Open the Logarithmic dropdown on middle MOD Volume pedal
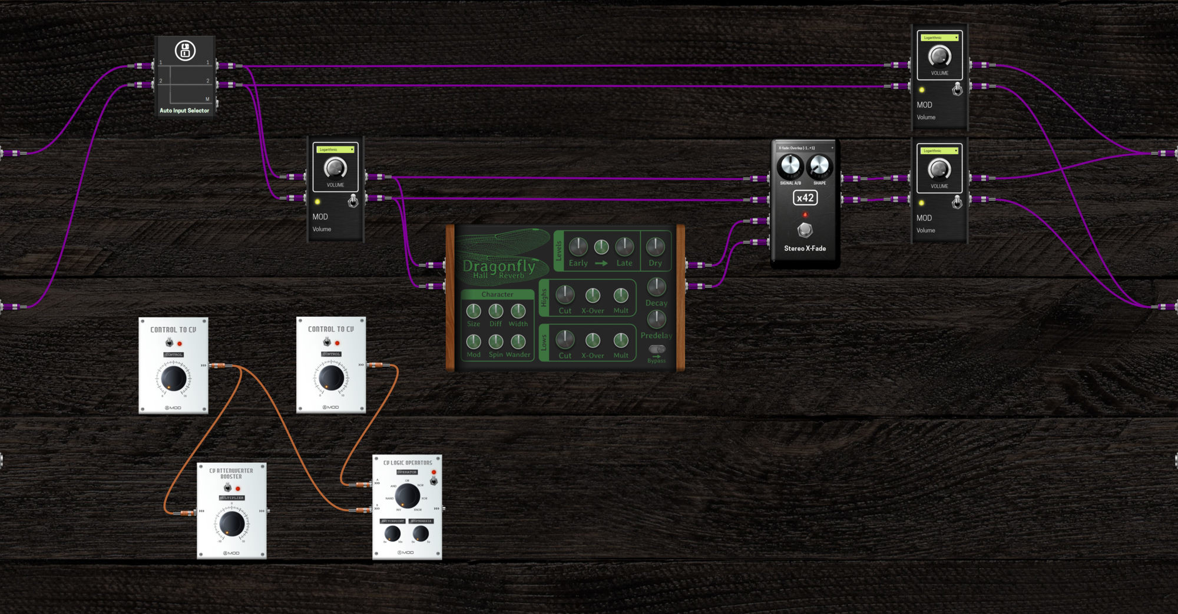Image resolution: width=1178 pixels, height=614 pixels. point(334,150)
